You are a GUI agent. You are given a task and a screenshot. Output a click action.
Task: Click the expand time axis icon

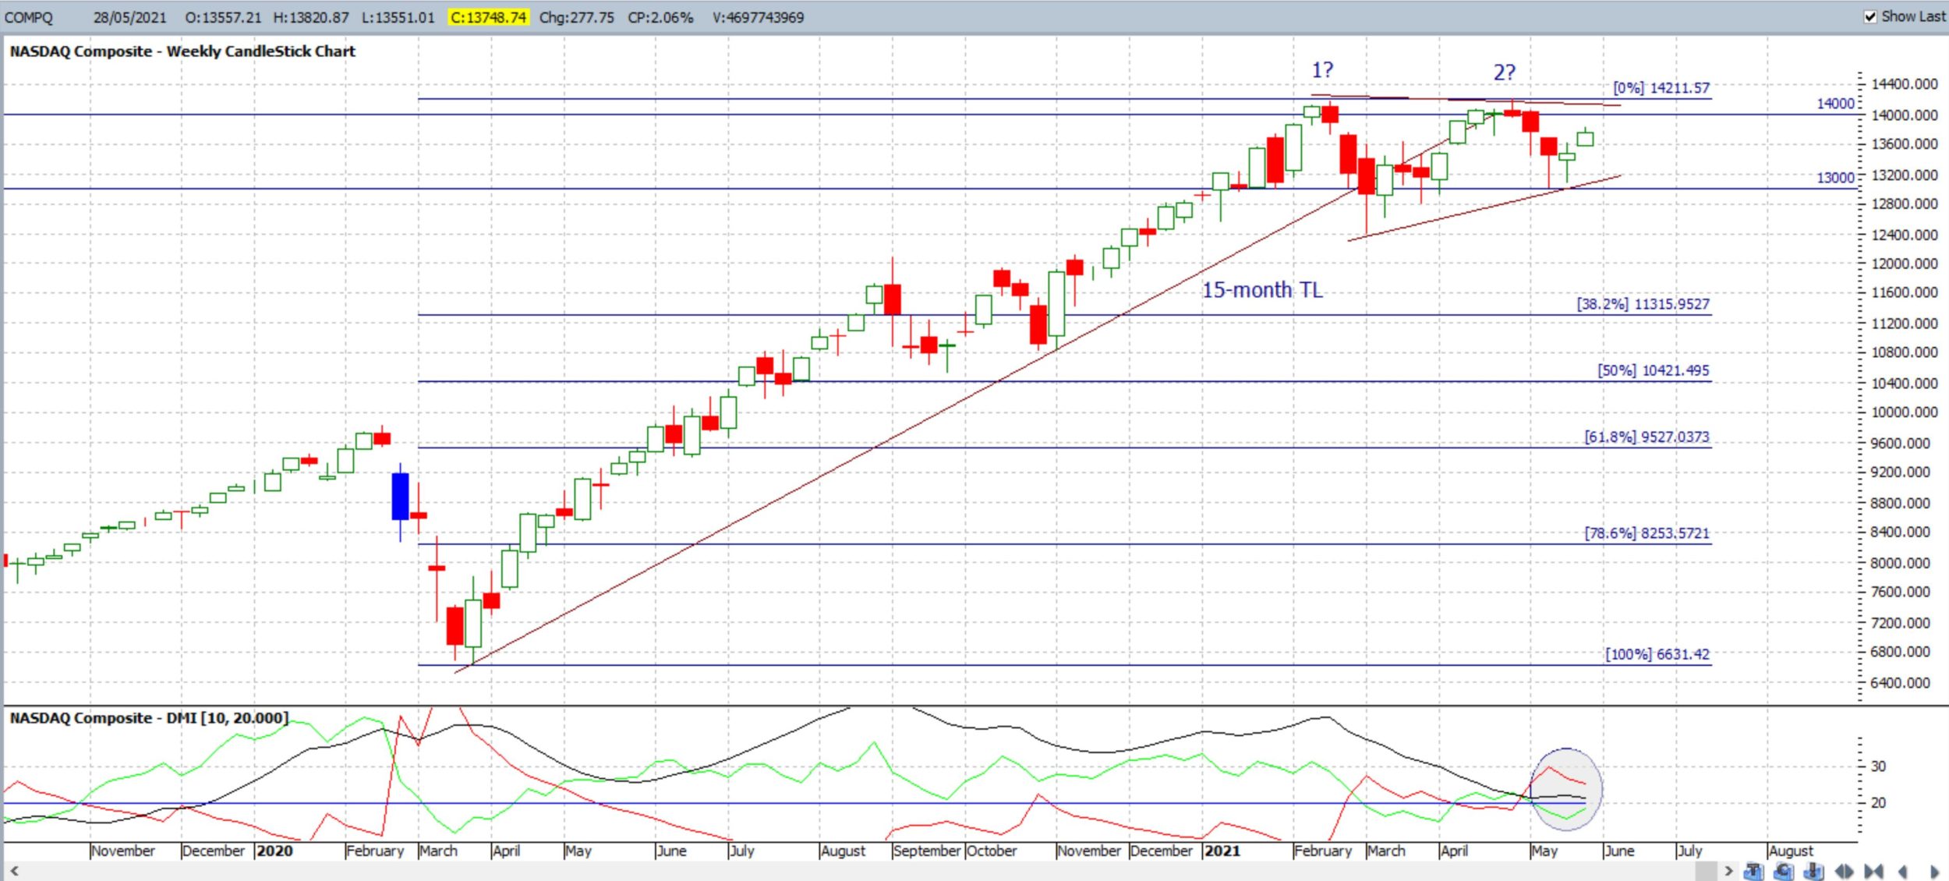pos(1844,871)
